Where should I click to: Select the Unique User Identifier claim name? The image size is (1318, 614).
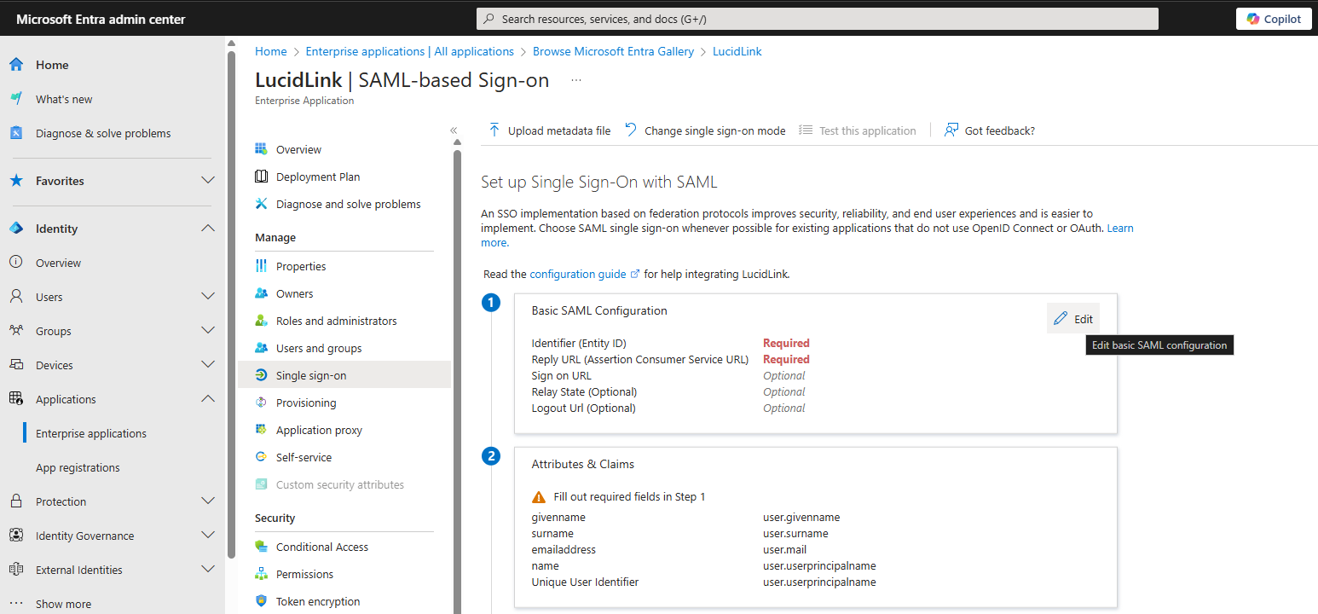point(585,582)
